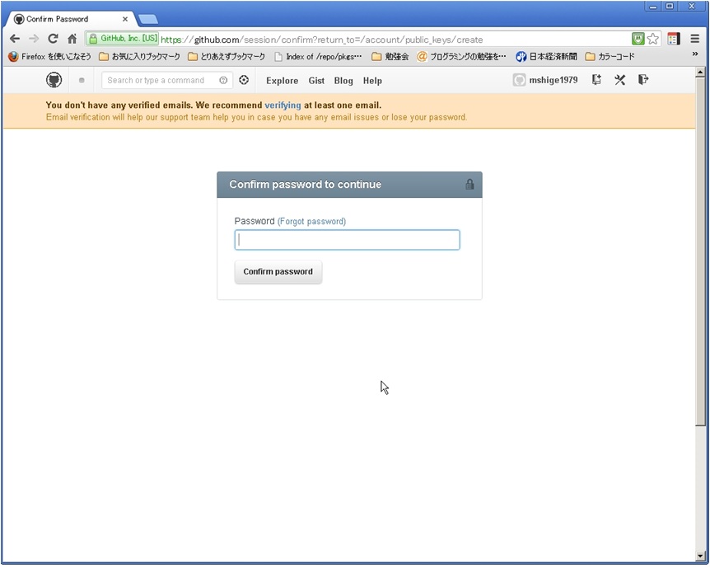Click the vertical scrollbar thumb
Viewport: 710px width, 568px height.
(x=700, y=251)
